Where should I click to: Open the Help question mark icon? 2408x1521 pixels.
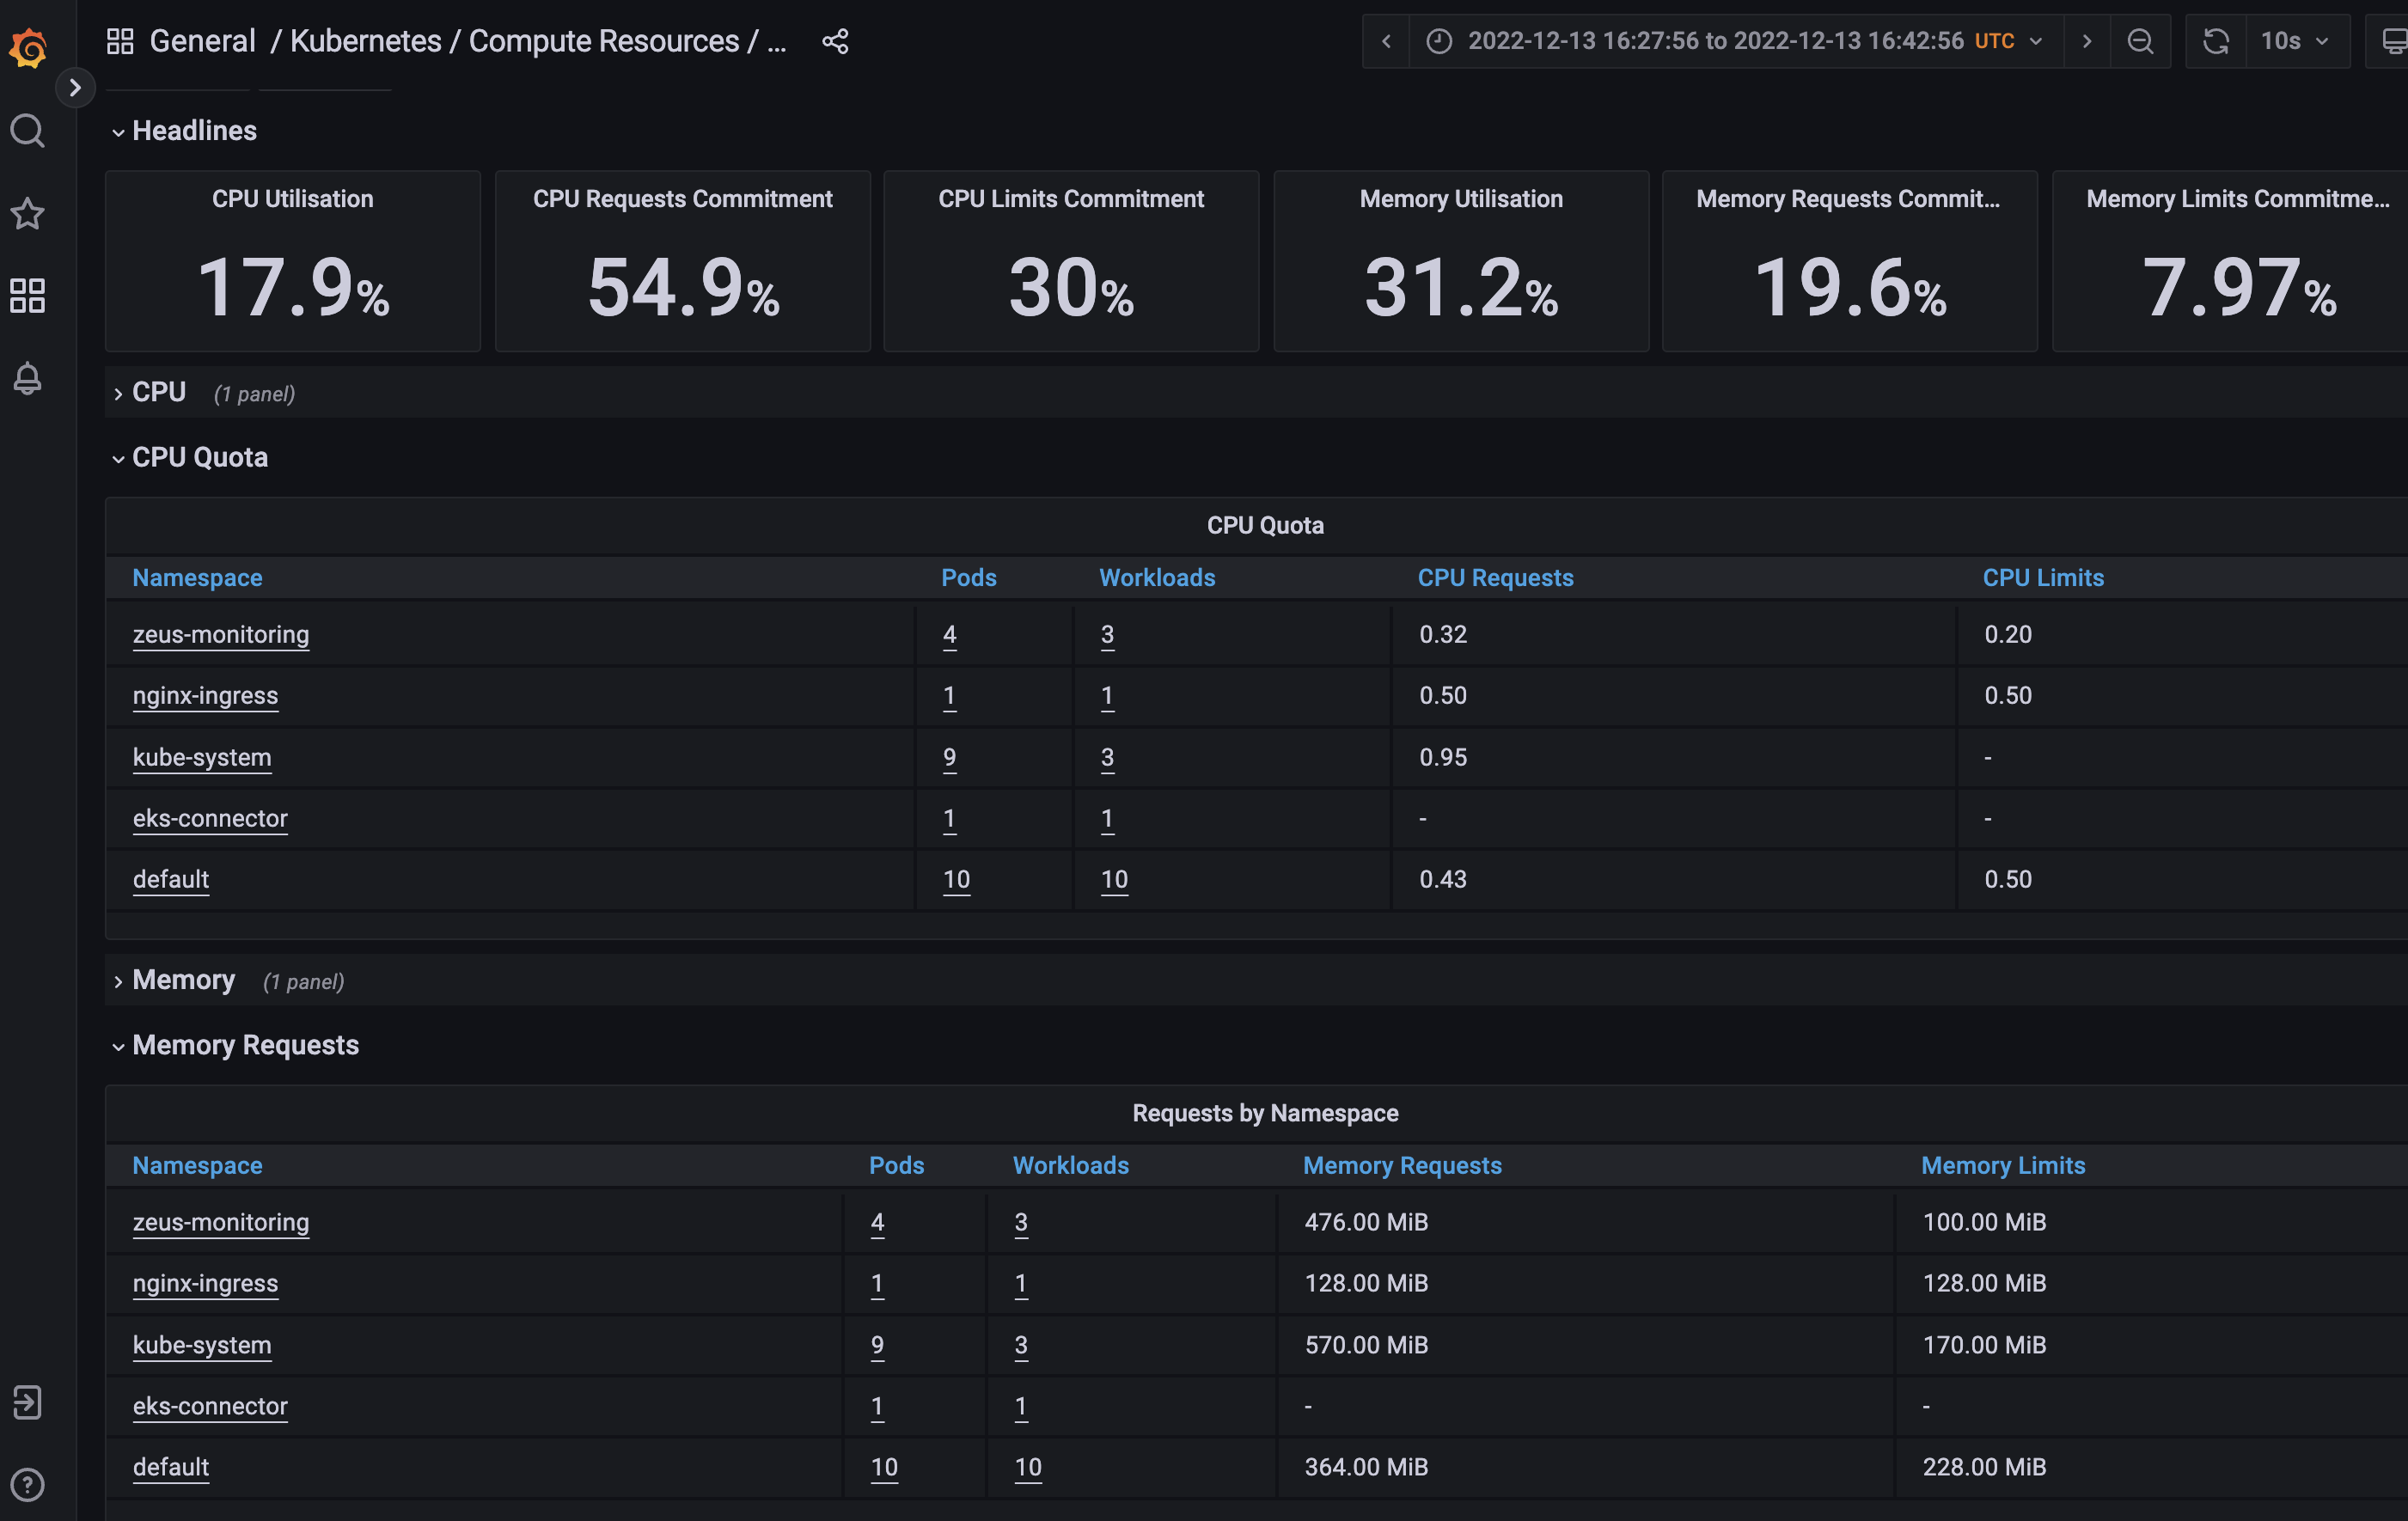click(28, 1485)
